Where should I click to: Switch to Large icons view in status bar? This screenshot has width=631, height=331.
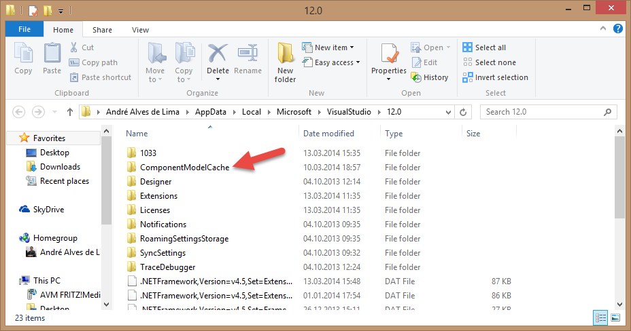click(x=615, y=318)
